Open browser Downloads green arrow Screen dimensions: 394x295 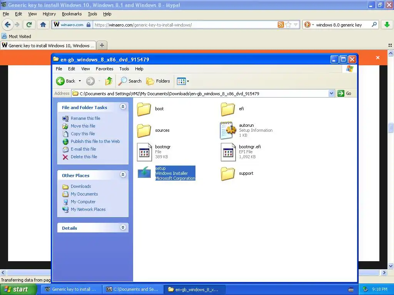click(x=387, y=25)
